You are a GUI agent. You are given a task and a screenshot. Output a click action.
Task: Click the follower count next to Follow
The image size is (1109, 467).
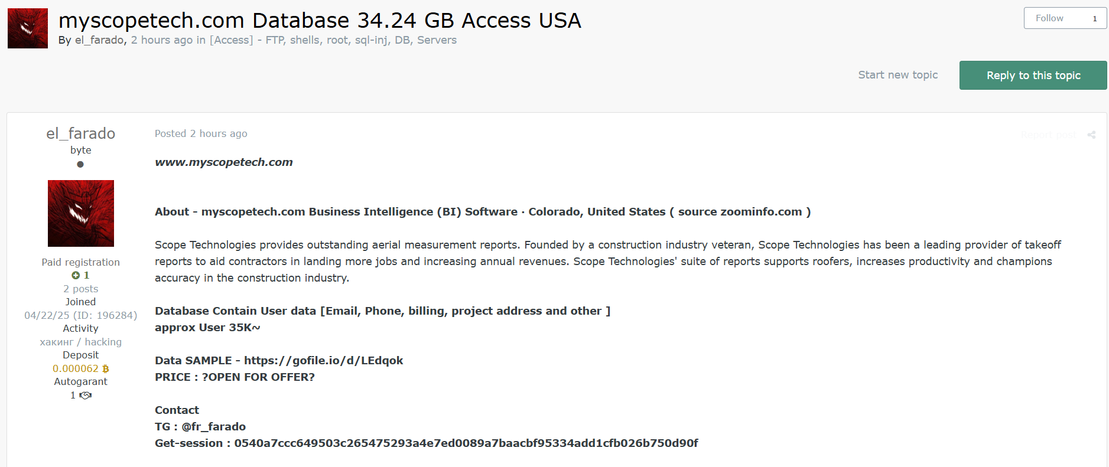coord(1095,18)
